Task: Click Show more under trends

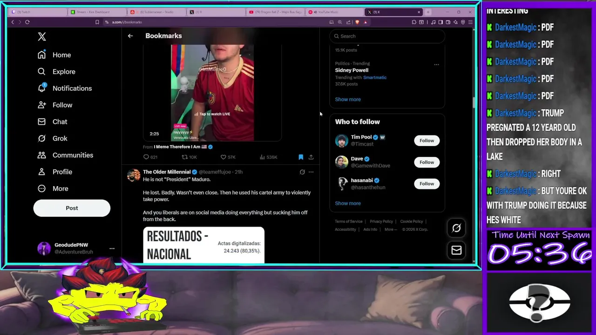Action: [x=348, y=100]
